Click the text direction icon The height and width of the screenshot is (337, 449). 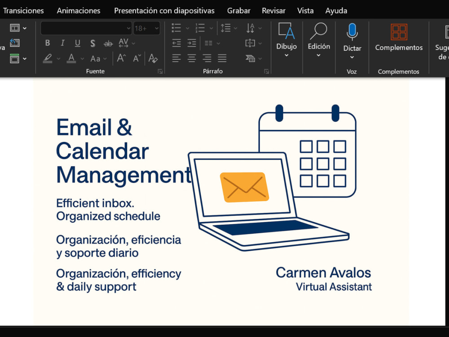(x=250, y=28)
